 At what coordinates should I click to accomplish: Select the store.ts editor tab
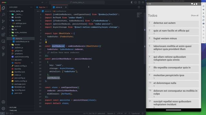tap(59, 7)
